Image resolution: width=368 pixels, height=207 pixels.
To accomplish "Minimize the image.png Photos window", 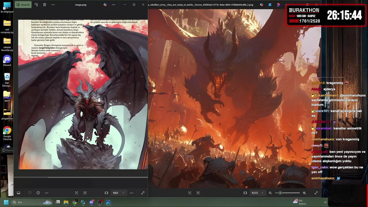I will 125,5.
